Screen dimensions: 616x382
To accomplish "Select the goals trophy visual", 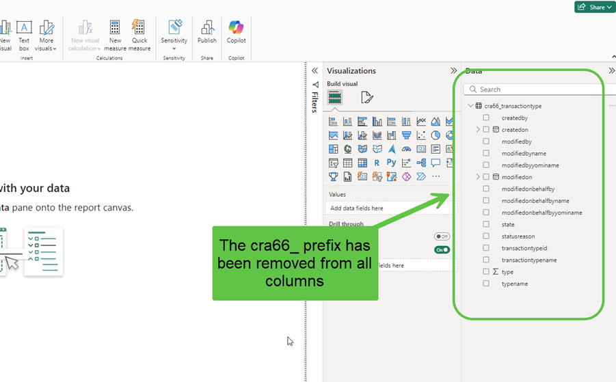I will pos(333,177).
